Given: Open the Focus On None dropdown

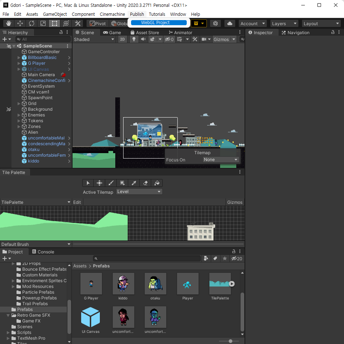Looking at the screenshot, I should (x=221, y=160).
